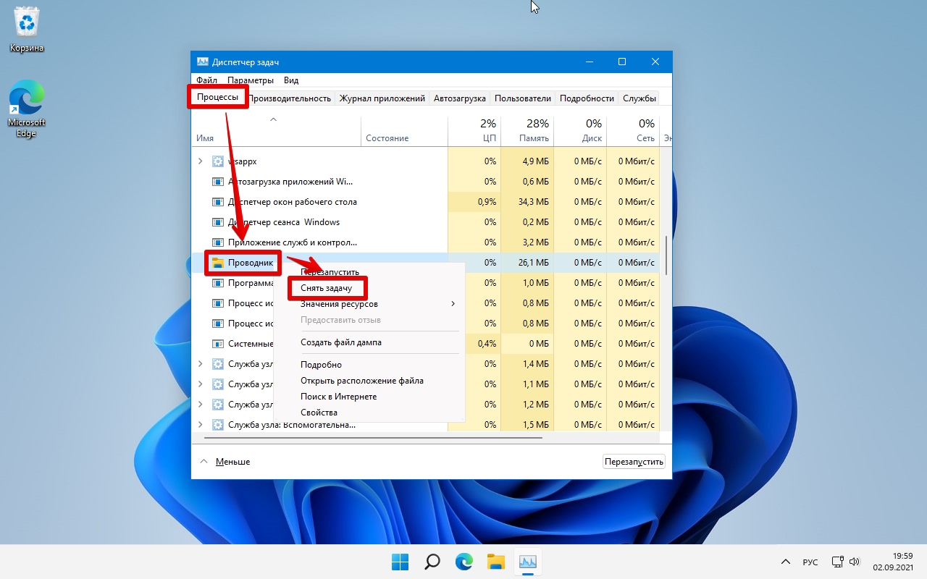Click the Диспетчер сеанса Windows icon

click(x=217, y=222)
